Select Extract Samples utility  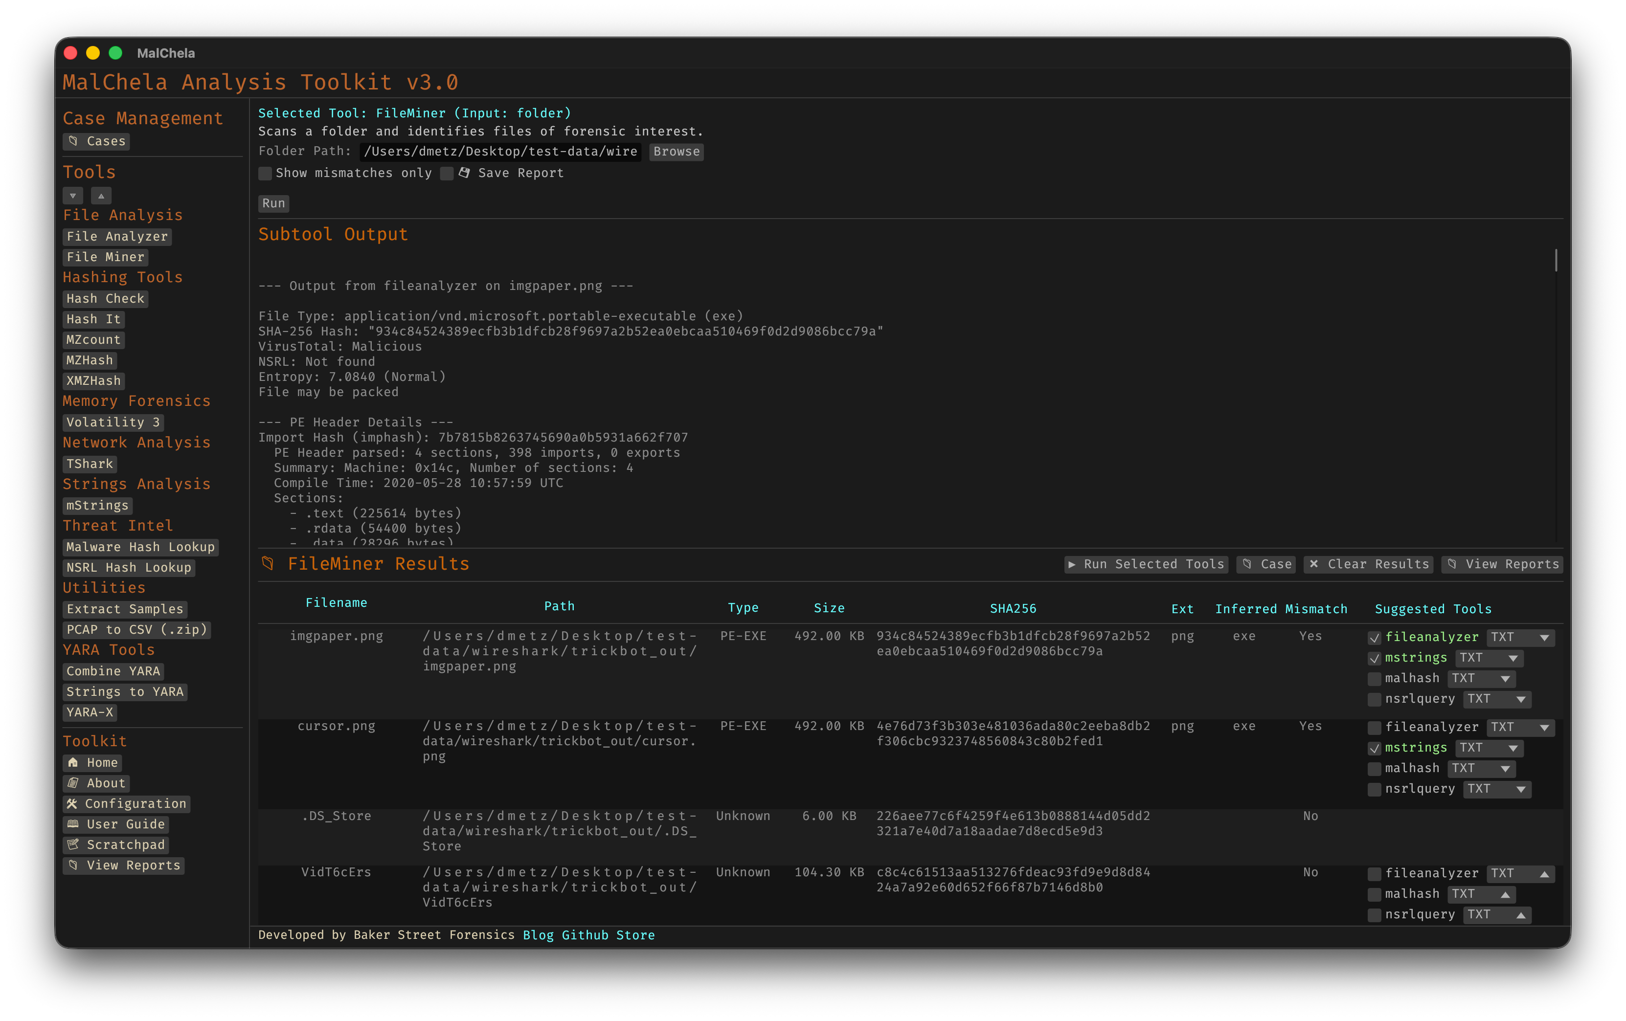tap(125, 609)
